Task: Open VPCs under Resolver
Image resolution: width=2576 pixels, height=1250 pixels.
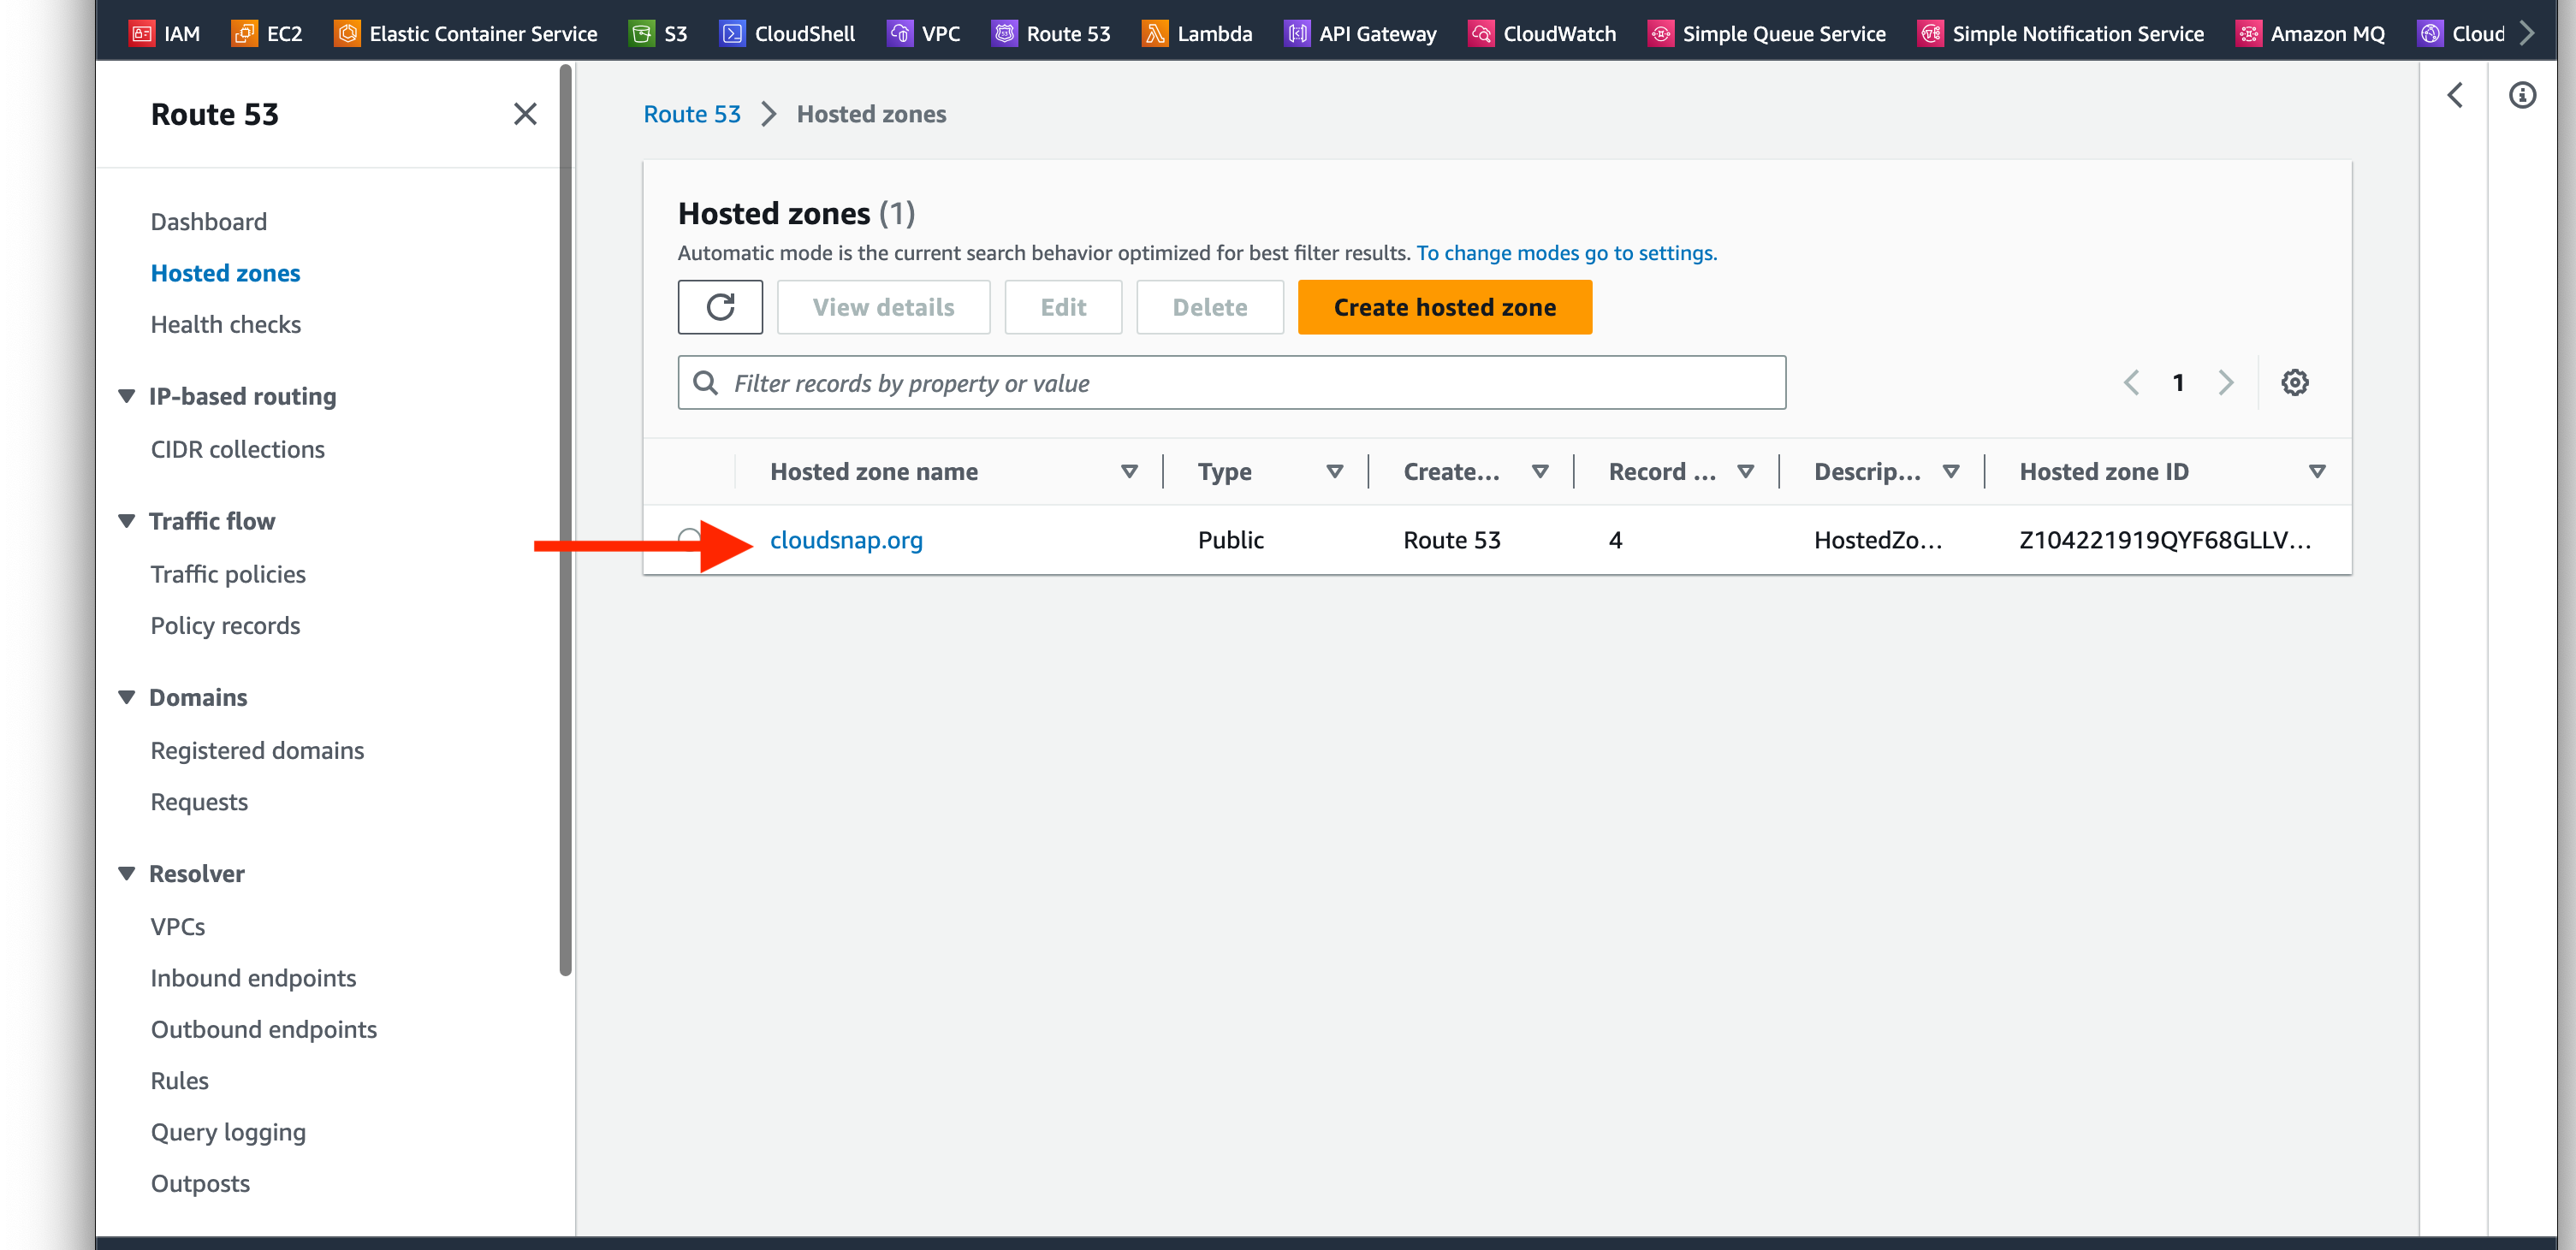Action: pos(178,926)
